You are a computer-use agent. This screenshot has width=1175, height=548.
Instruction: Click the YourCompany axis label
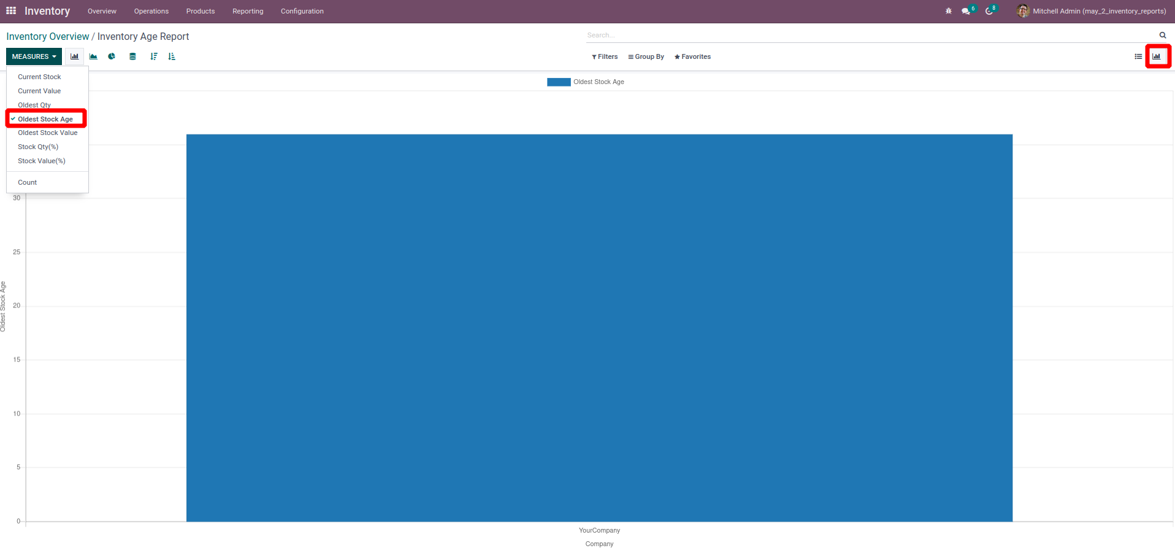[599, 530]
